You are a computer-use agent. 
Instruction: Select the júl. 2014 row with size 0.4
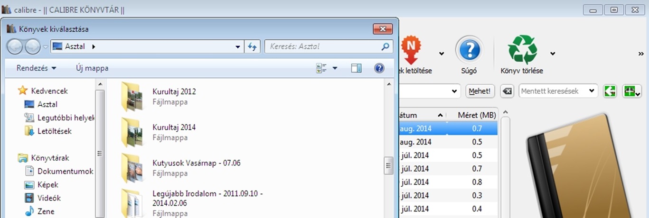[x=448, y=209]
